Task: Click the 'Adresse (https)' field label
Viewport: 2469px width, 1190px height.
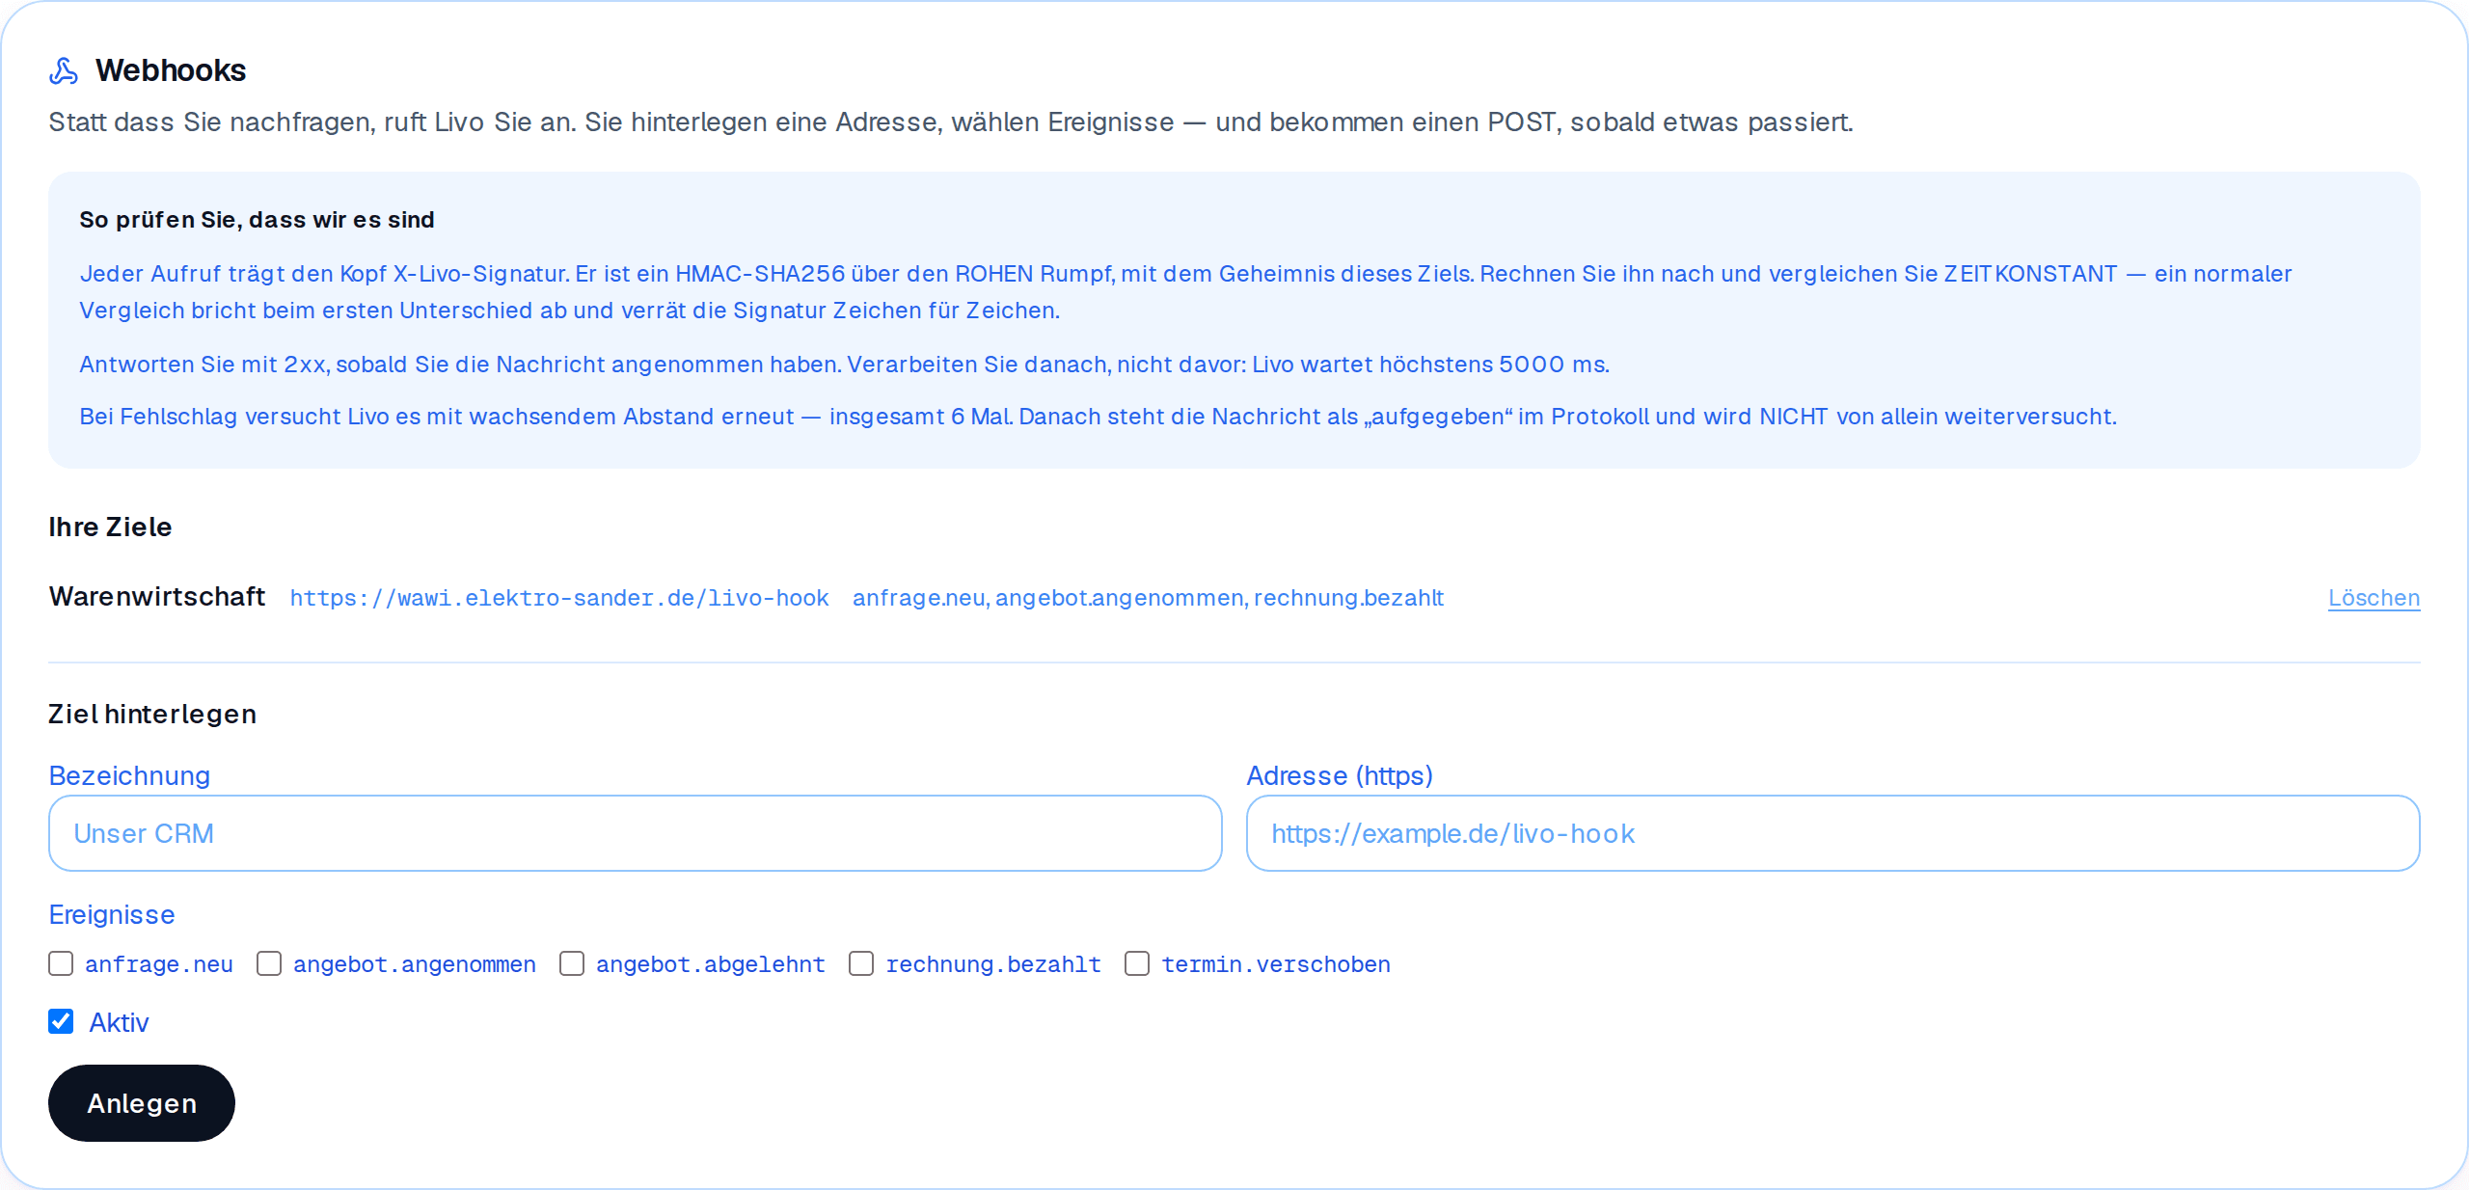Action: (x=1340, y=775)
